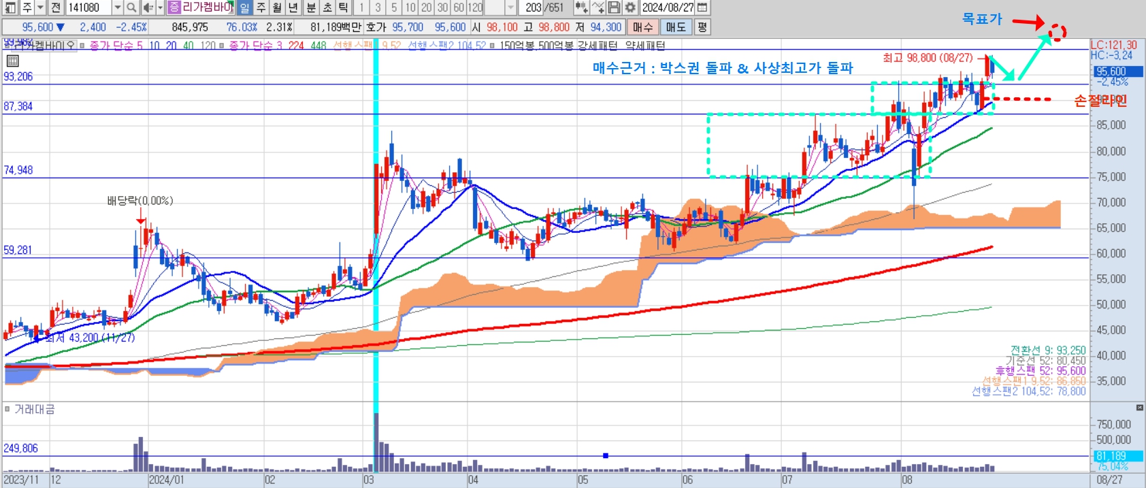Select the 틱 tick period button
This screenshot has height=488, width=1146.
tap(344, 7)
